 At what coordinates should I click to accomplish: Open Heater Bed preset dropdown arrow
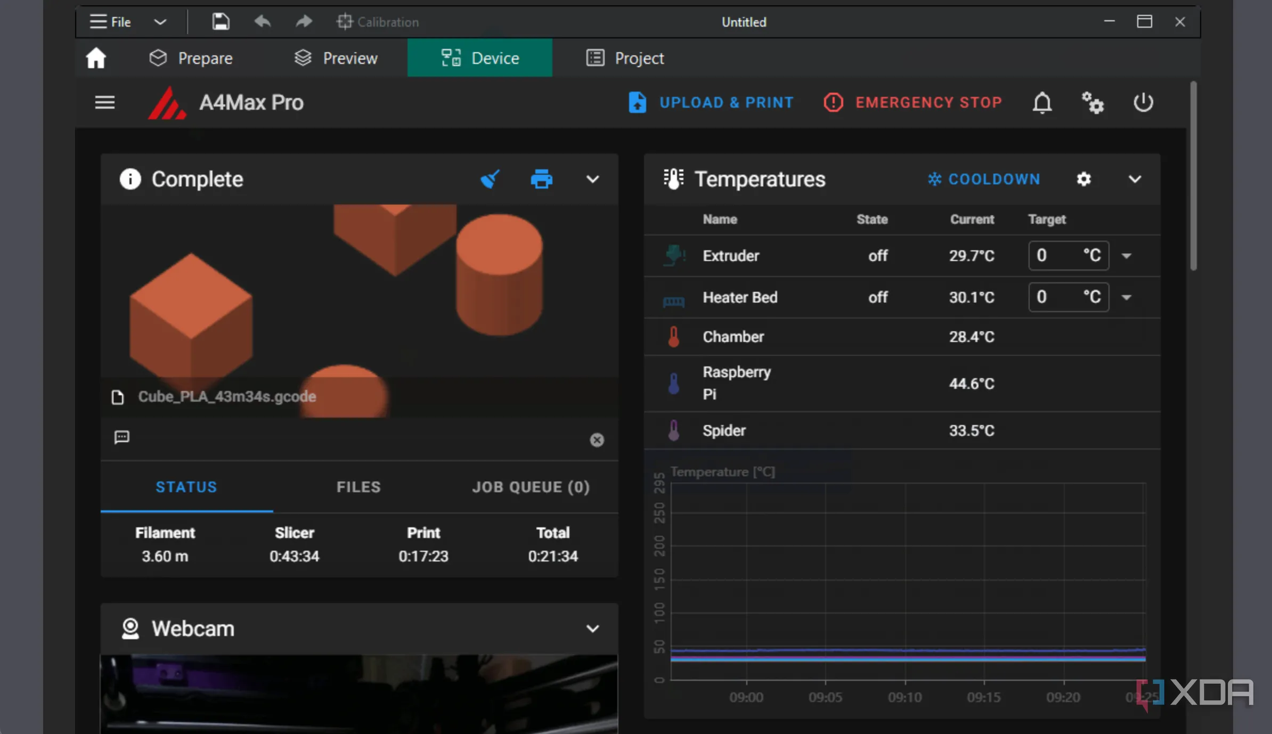1126,297
